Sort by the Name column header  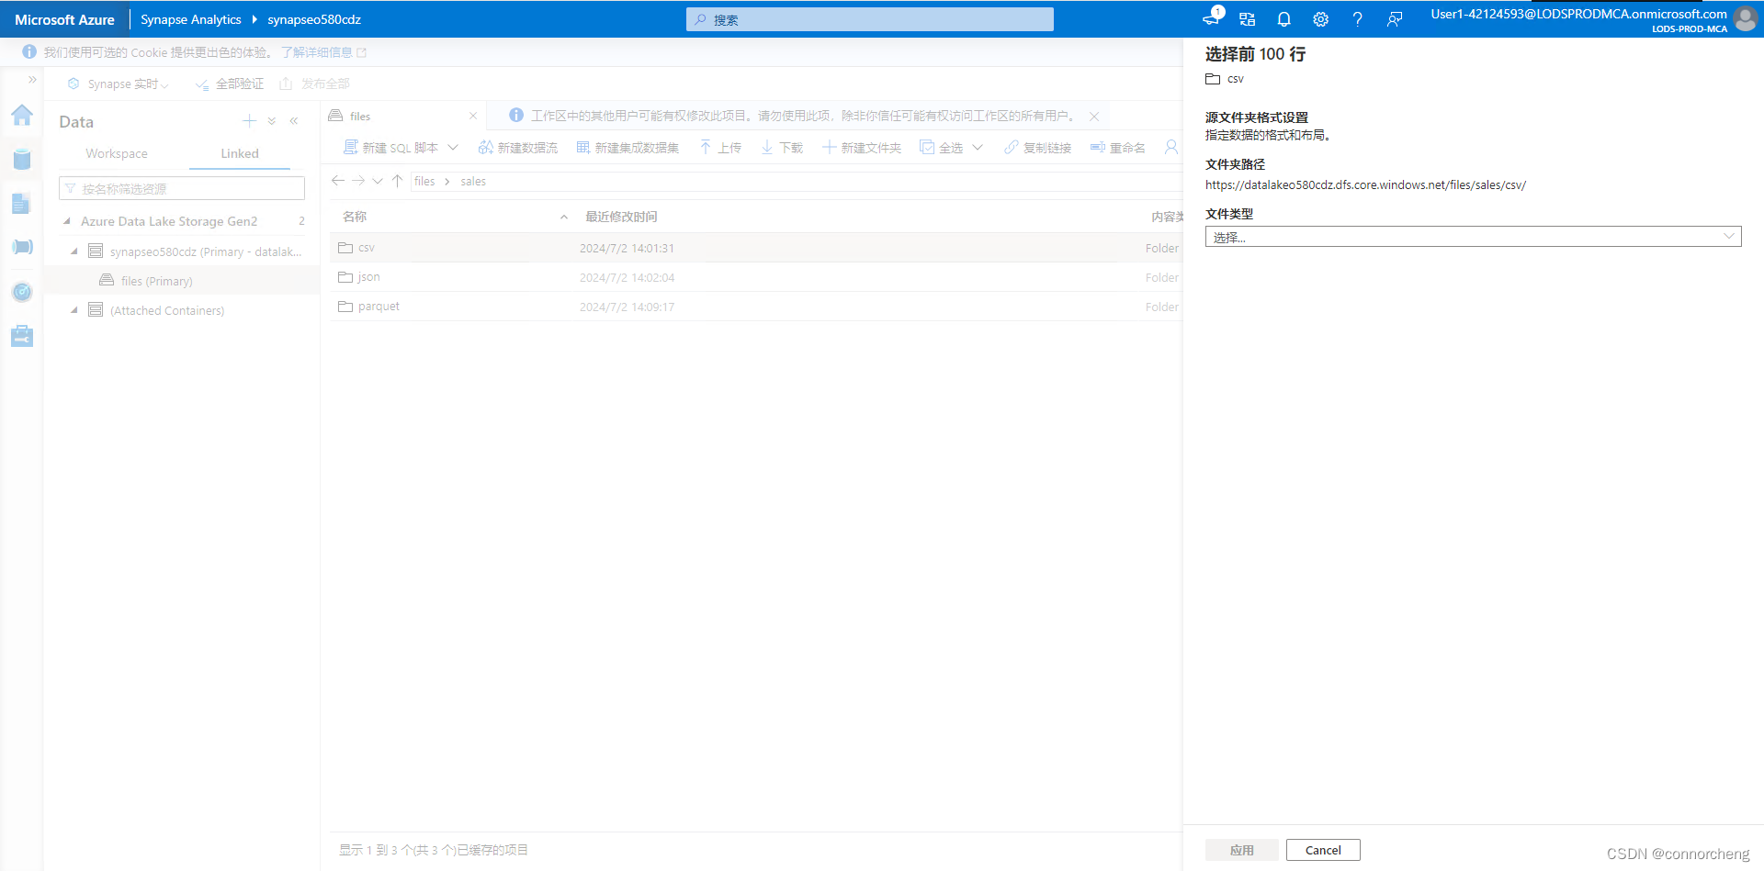point(355,217)
